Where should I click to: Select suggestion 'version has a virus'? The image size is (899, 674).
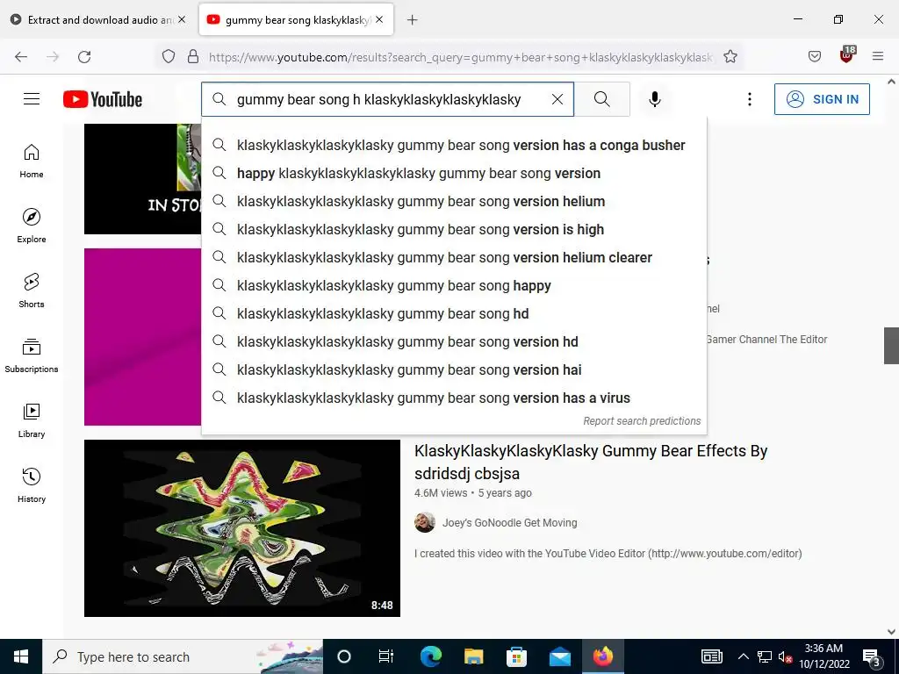[x=454, y=398]
